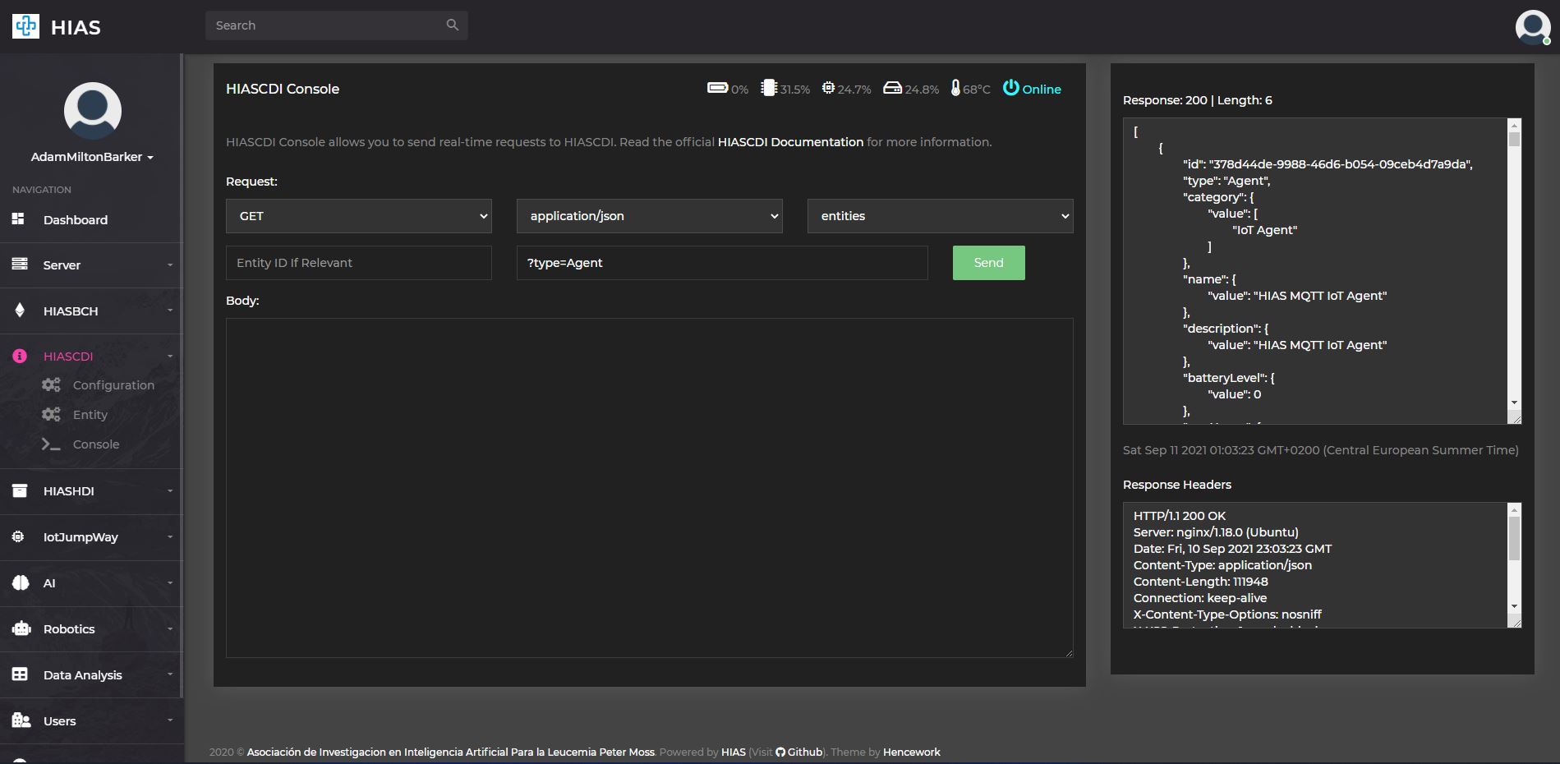This screenshot has height=764, width=1560.
Task: Click the Robotics robot icon
Action: click(21, 628)
